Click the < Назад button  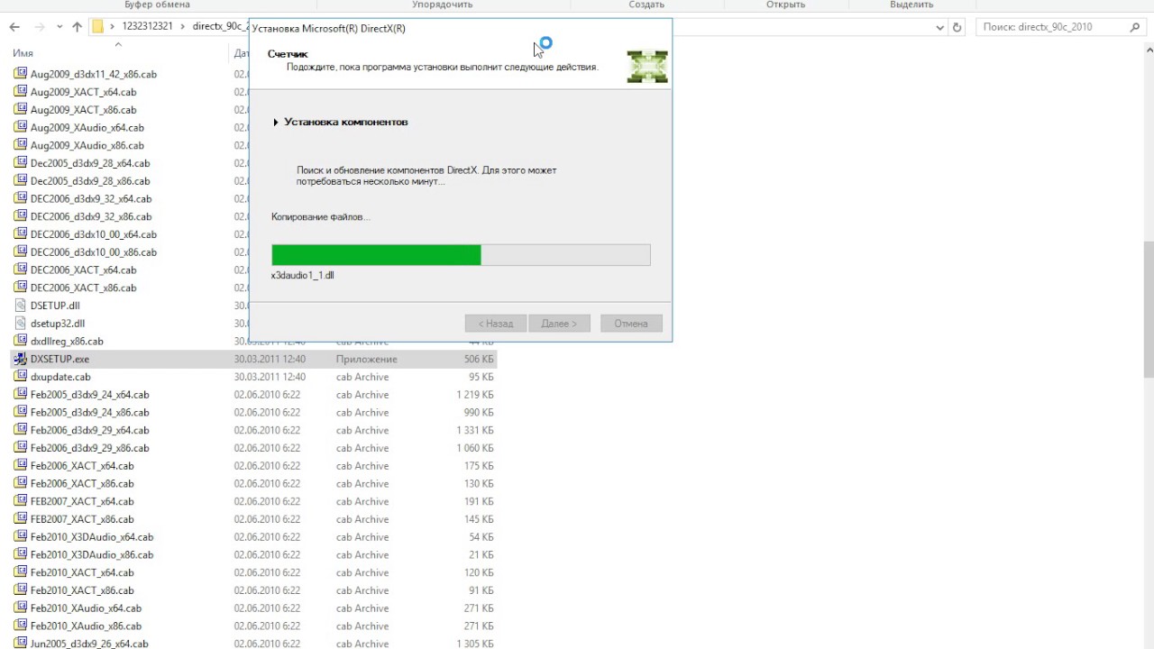pyautogui.click(x=496, y=324)
